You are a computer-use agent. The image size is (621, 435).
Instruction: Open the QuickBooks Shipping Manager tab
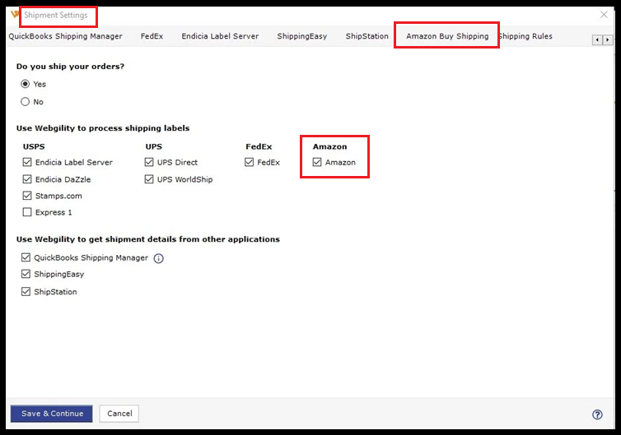pos(65,36)
